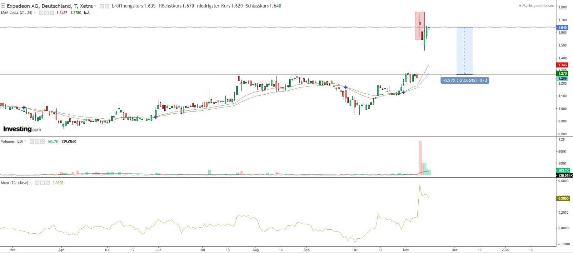Click the 0.3800 momentum axis label
The height and width of the screenshot is (253, 573).
[x=563, y=198]
